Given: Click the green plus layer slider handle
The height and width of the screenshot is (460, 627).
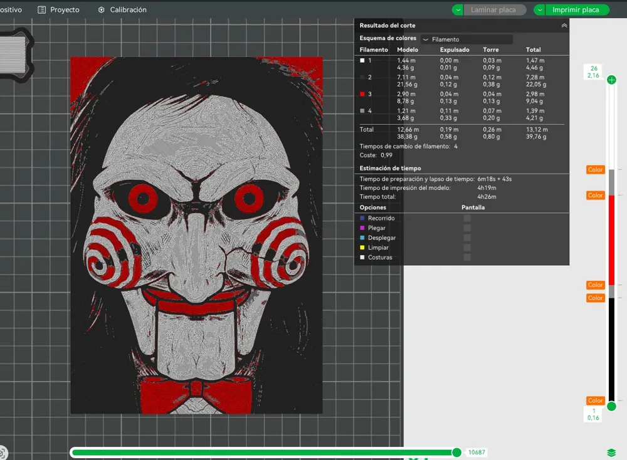Looking at the screenshot, I should click(611, 80).
